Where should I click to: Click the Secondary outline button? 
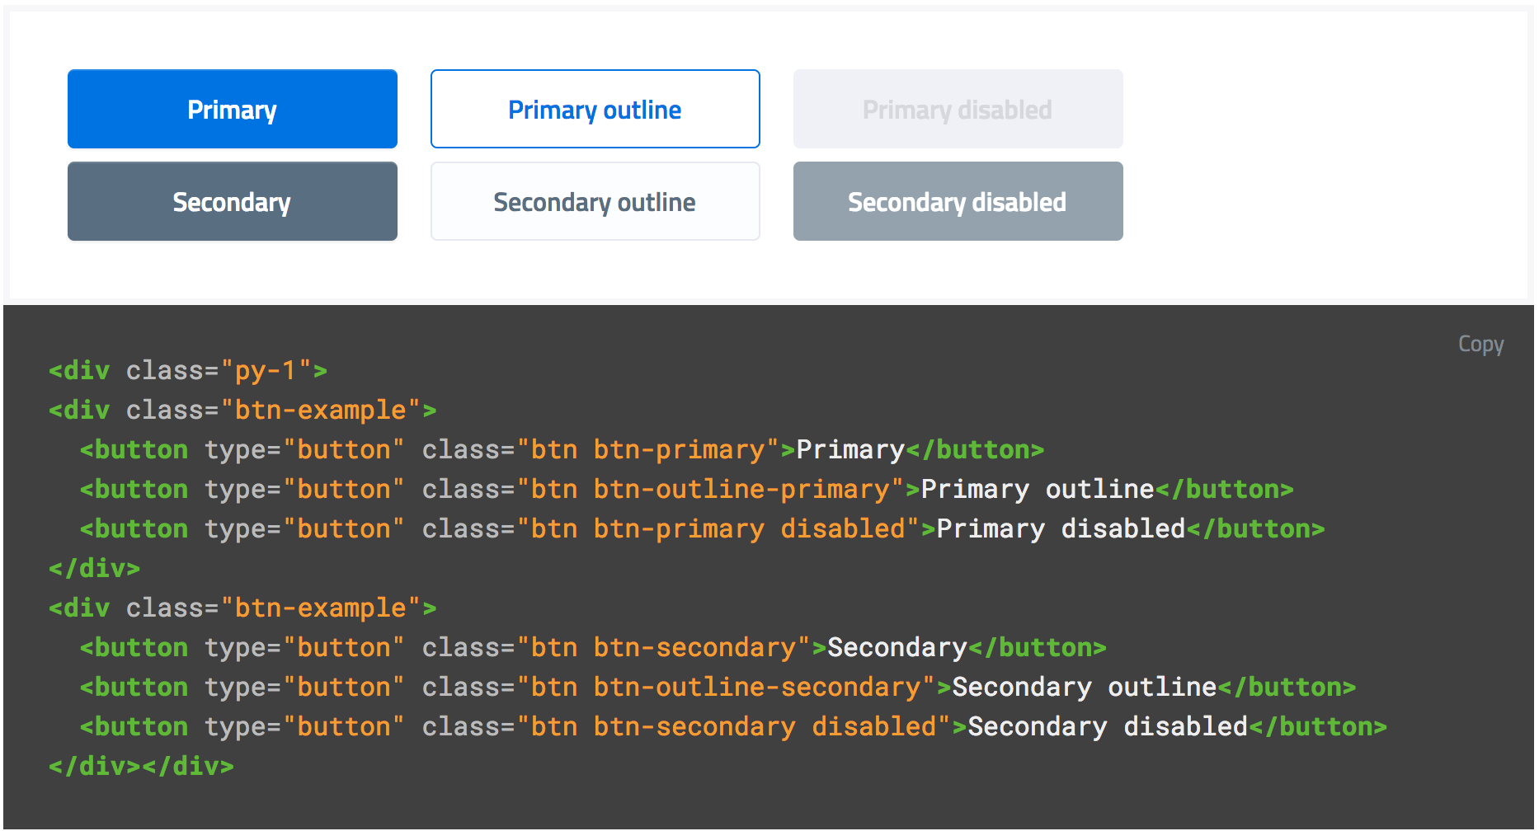point(595,201)
